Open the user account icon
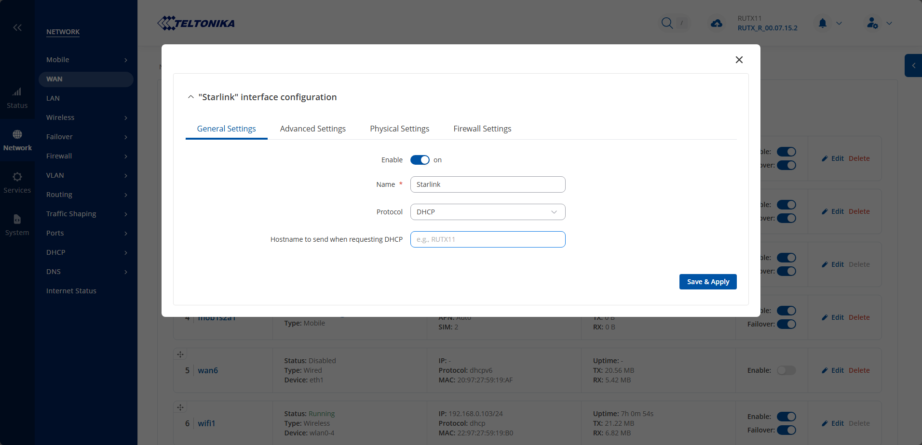Screen dimensions: 922x445 tap(872, 23)
